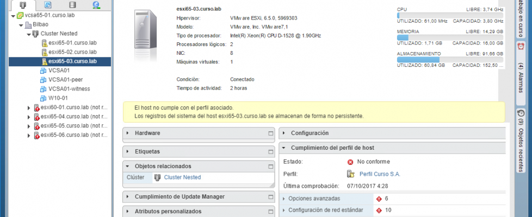
Task: Expand the esxi65-06.curso.lab host node
Action: (x=29, y=135)
